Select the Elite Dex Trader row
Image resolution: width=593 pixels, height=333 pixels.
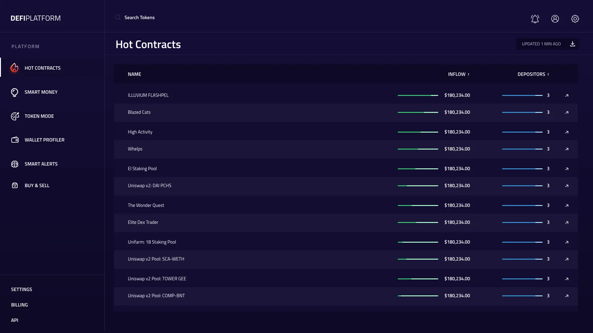(143, 222)
